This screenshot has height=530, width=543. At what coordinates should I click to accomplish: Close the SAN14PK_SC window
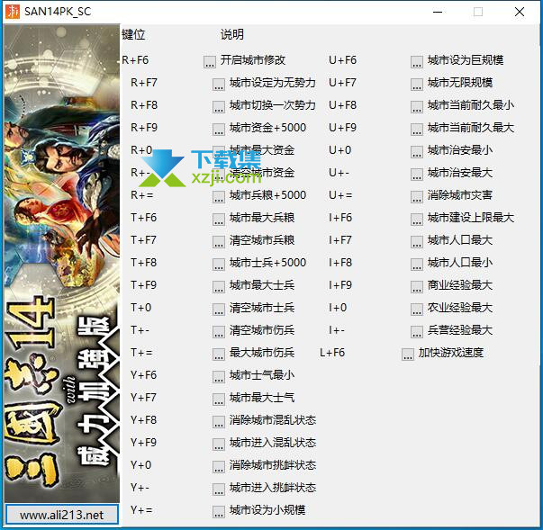pyautogui.click(x=520, y=12)
